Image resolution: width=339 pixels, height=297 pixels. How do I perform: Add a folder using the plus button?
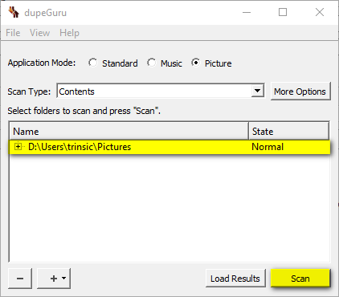click(x=54, y=279)
